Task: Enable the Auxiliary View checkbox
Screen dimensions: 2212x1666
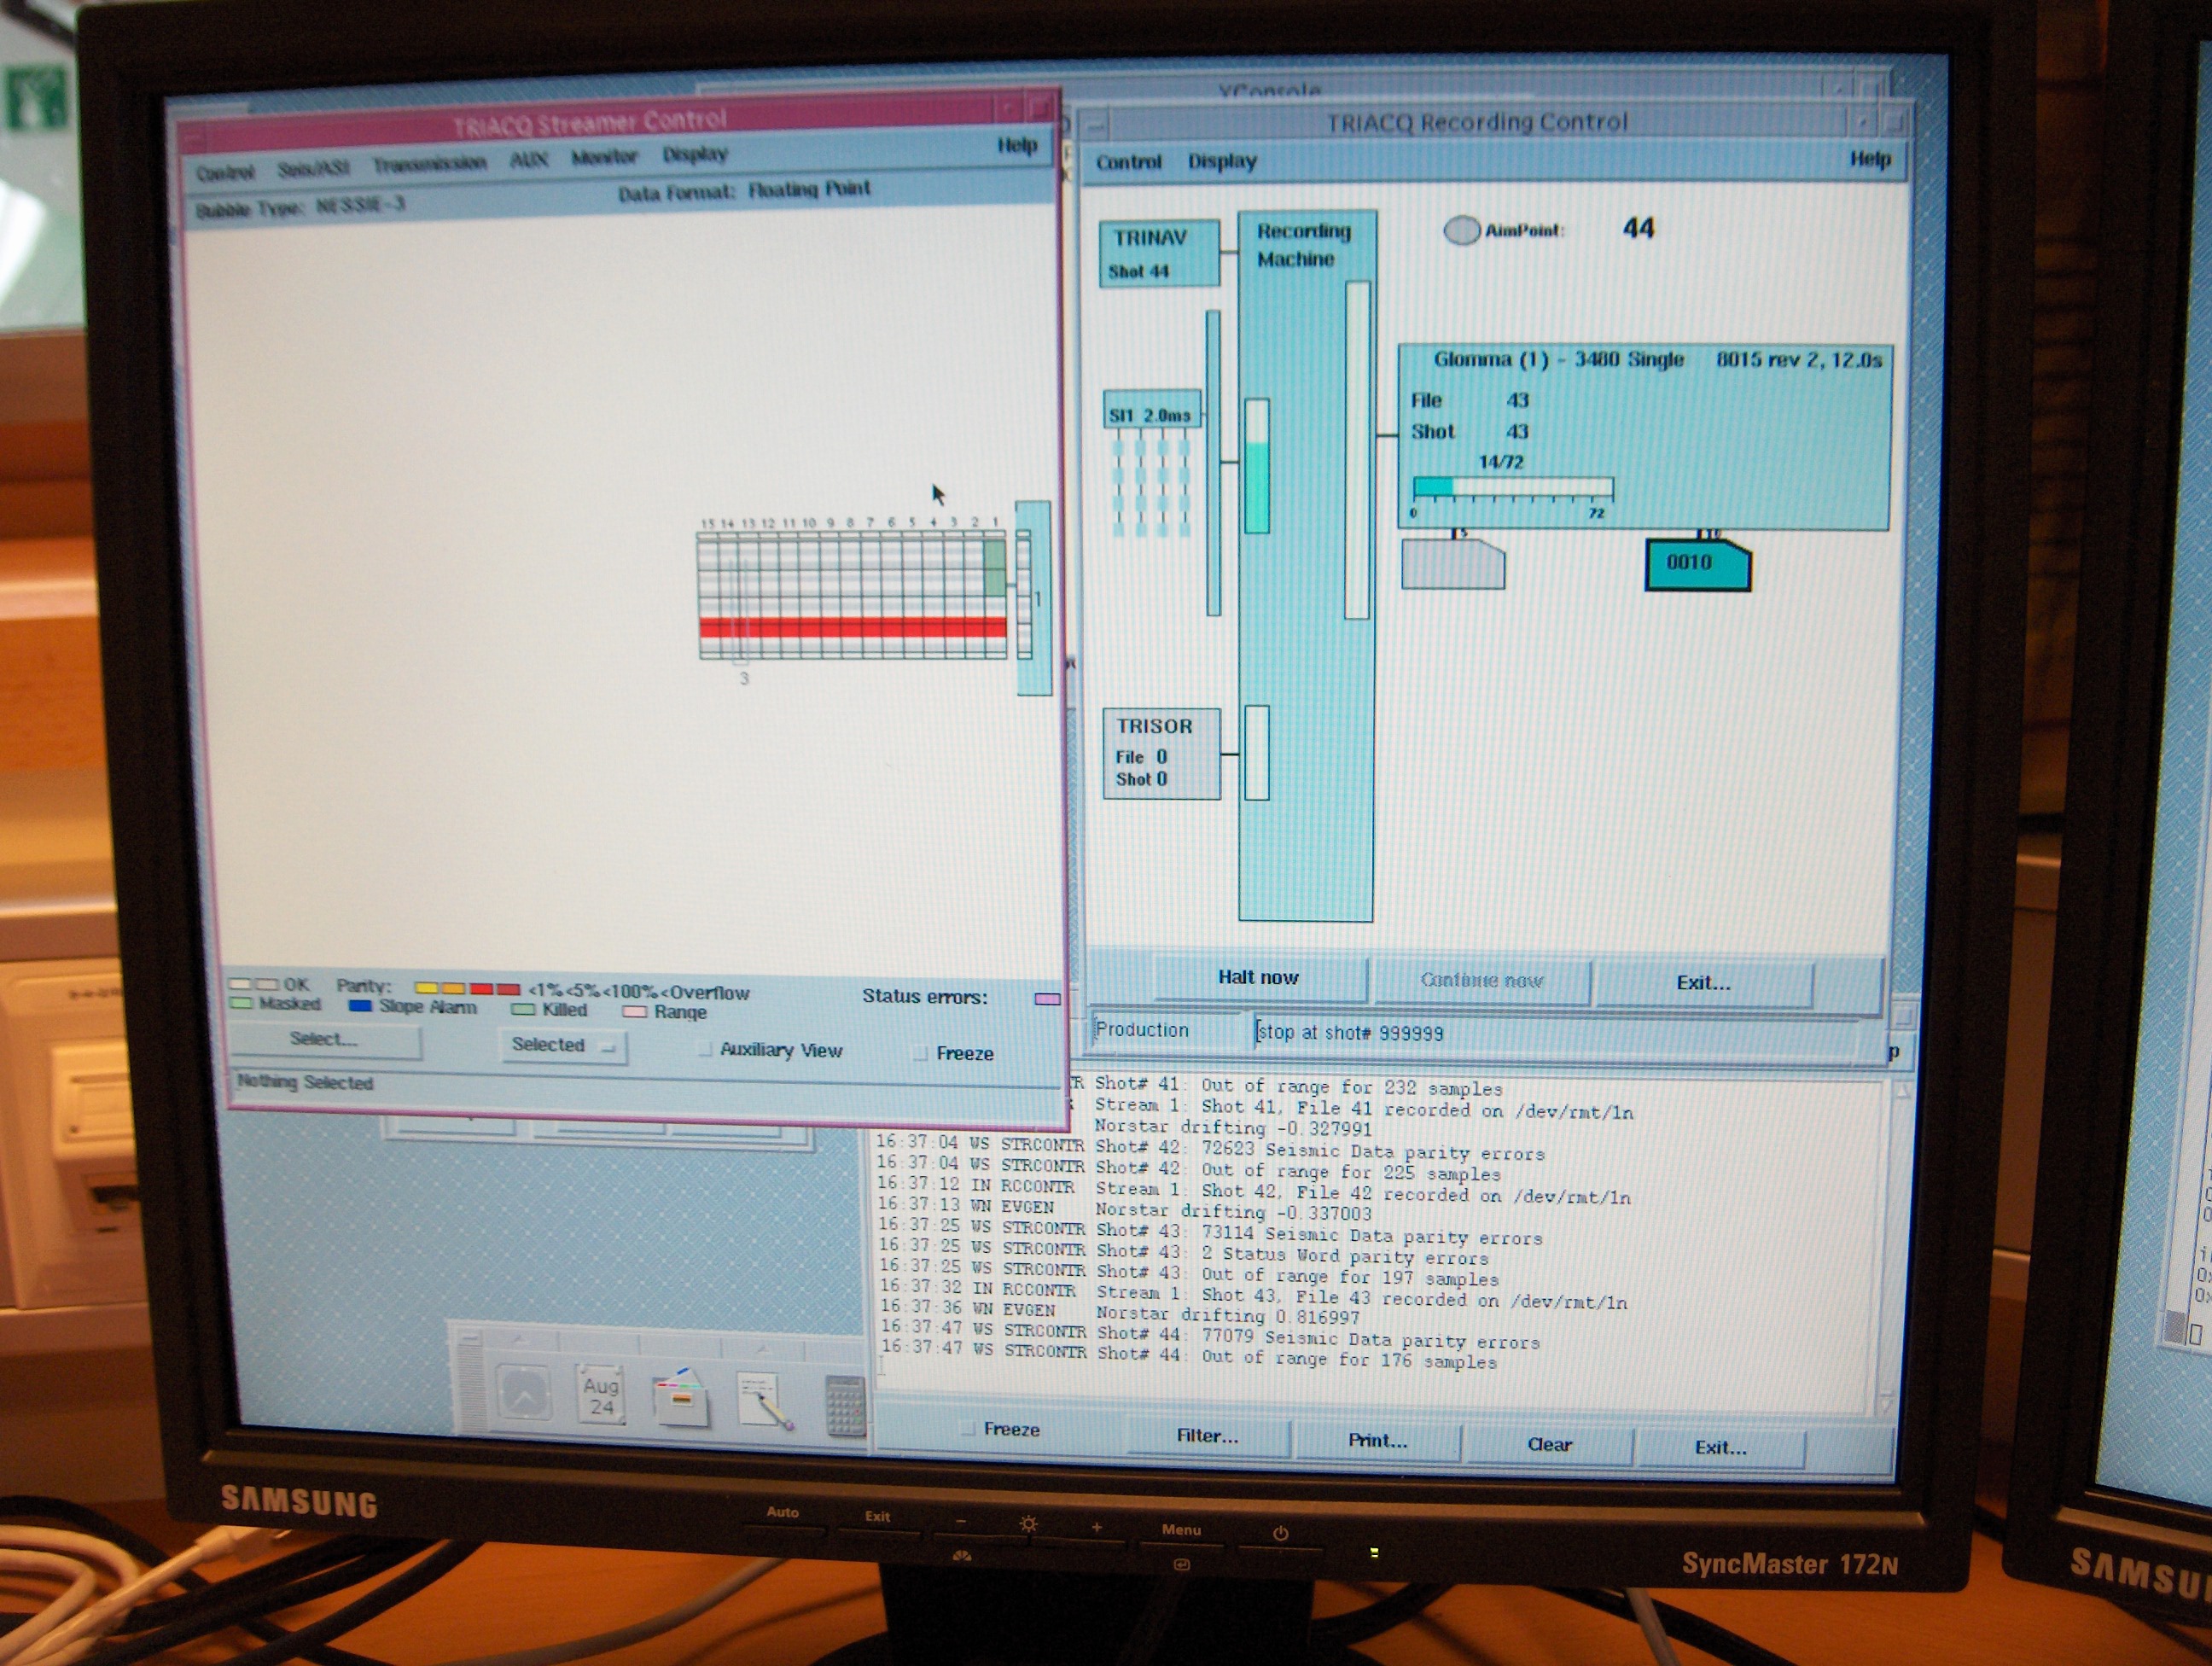Action: coord(705,1049)
